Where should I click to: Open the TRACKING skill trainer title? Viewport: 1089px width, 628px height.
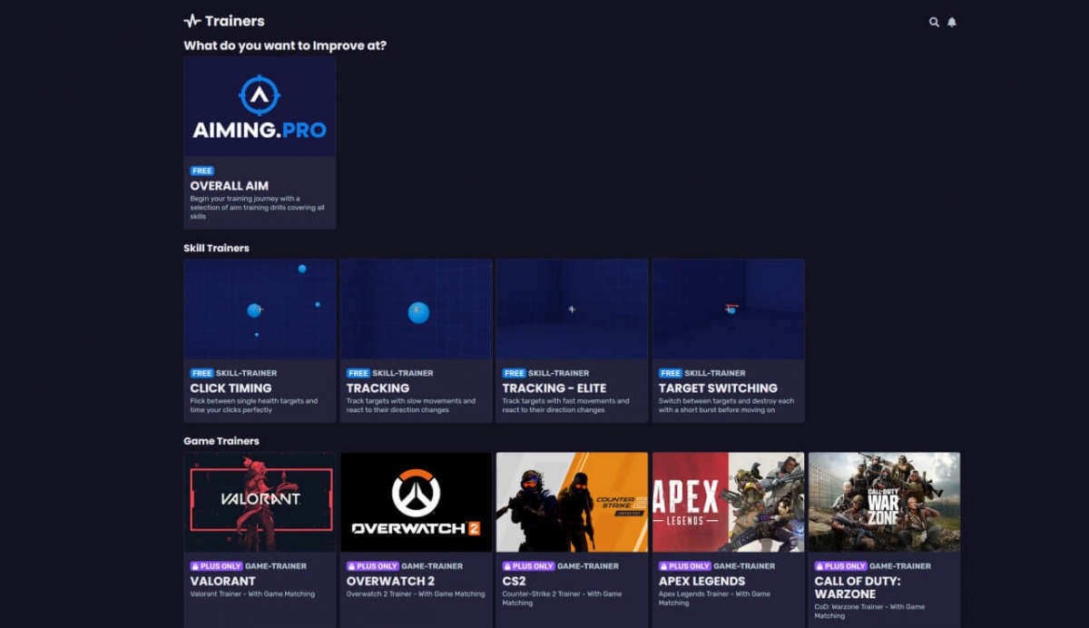pyautogui.click(x=378, y=388)
